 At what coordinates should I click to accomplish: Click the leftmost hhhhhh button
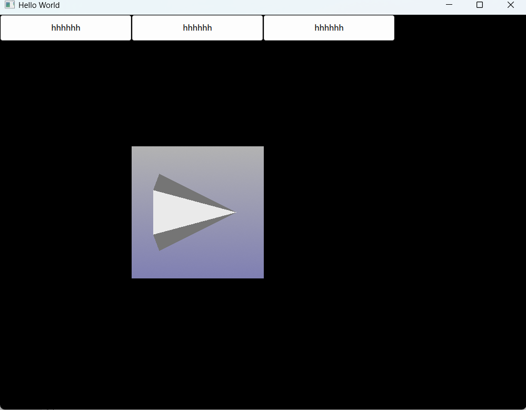65,27
